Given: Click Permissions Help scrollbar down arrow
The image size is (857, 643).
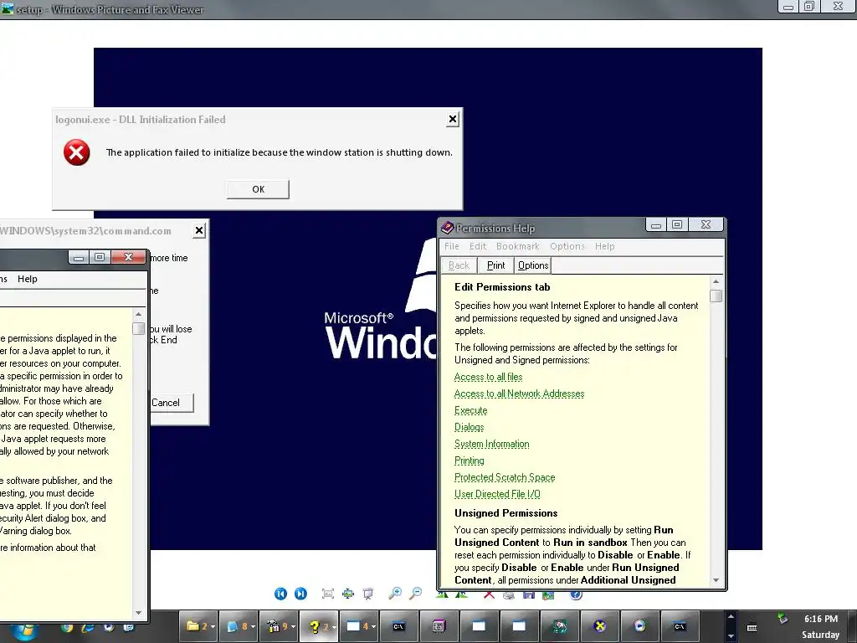Looking at the screenshot, I should coord(716,580).
